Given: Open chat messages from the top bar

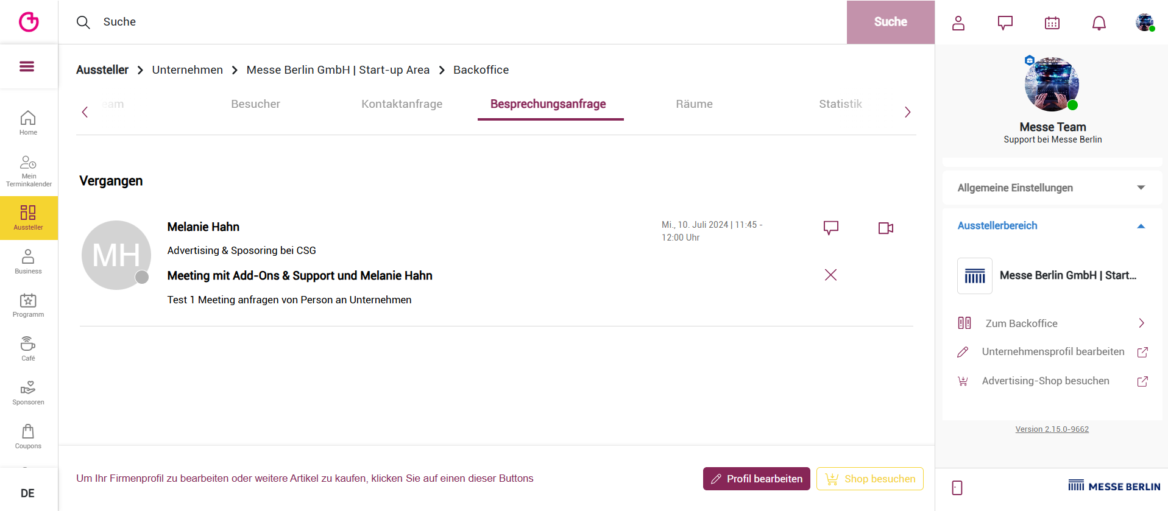Looking at the screenshot, I should (1005, 23).
